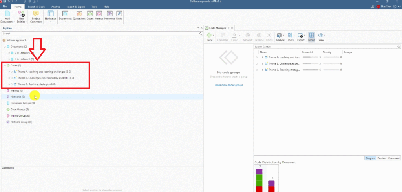Toggle the Group pane button in Code Manager
402x192 pixels.
pos(311,37)
